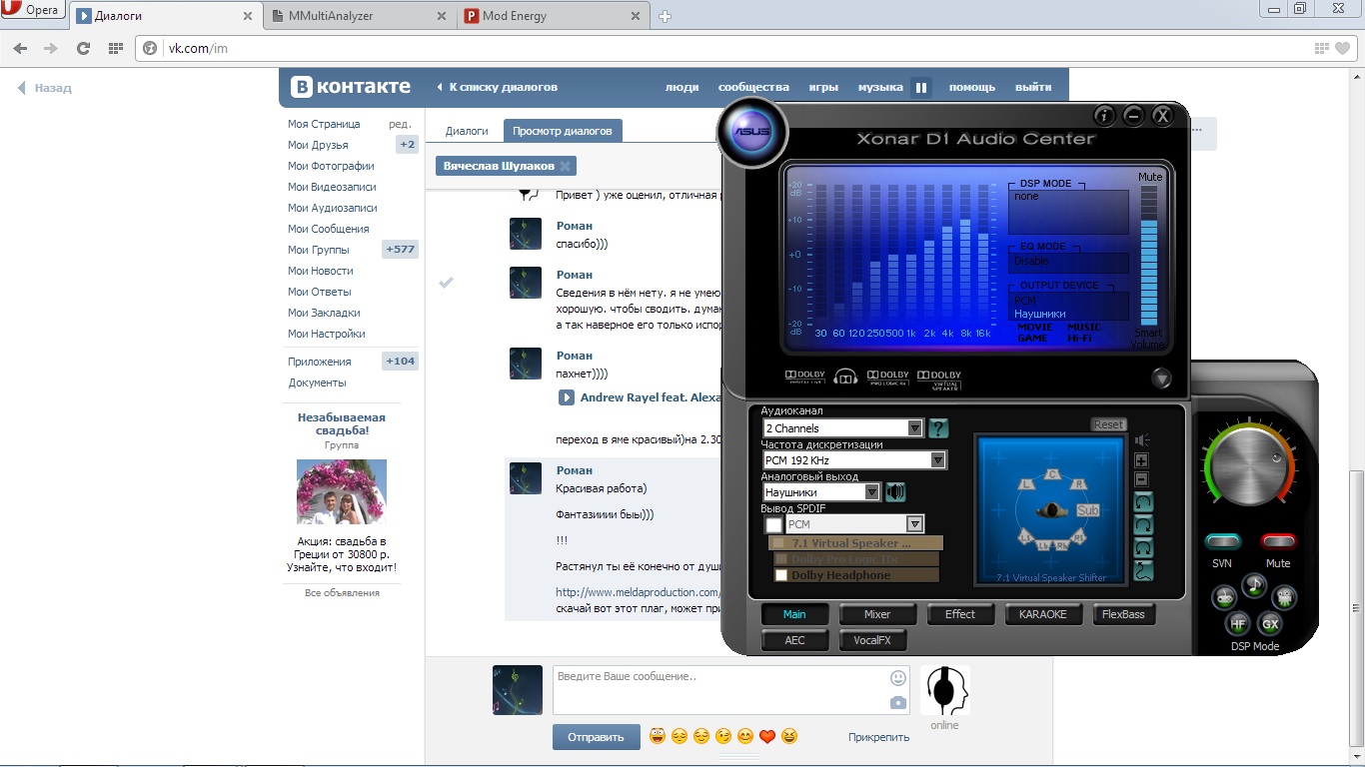This screenshot has height=767, width=1365.
Task: Click the manual path icon below rotate arrows
Action: click(1143, 572)
